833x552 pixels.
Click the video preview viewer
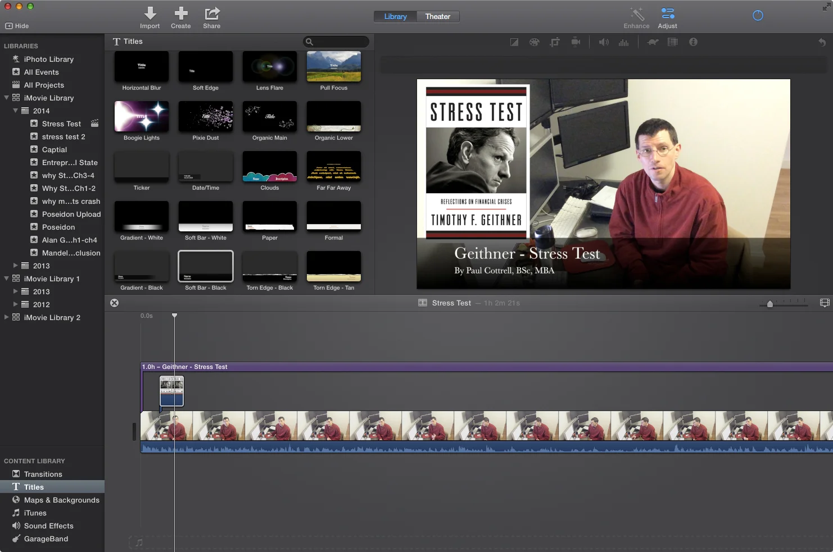pos(603,184)
